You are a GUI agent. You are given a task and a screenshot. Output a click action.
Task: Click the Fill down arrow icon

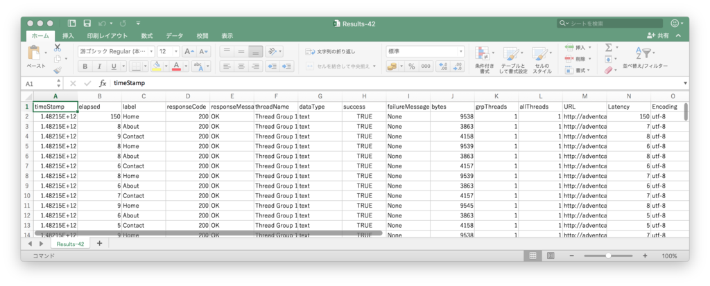[609, 59]
